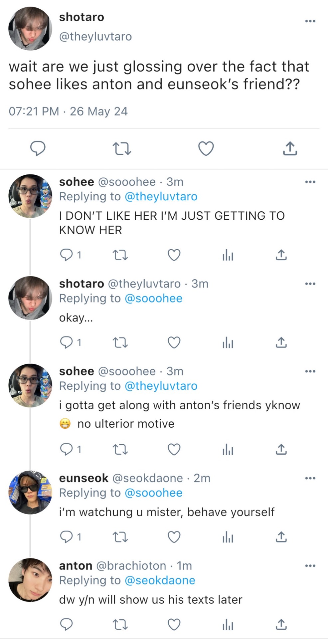Open more options on shotaro's main tweet
This screenshot has height=639, width=328.
coord(310,21)
